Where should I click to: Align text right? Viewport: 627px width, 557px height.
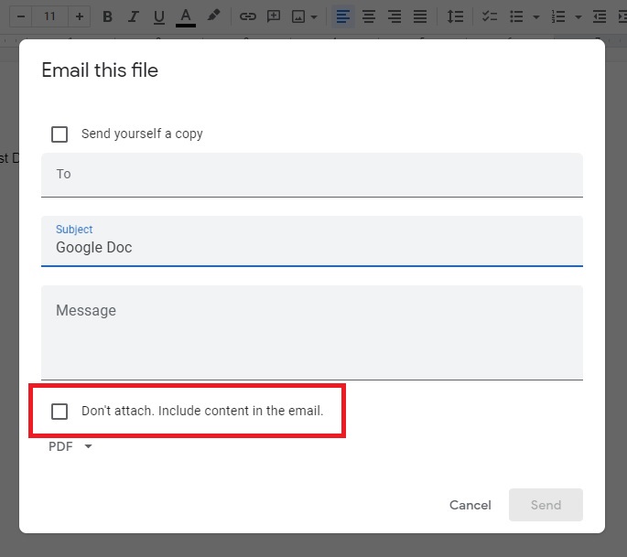point(395,16)
